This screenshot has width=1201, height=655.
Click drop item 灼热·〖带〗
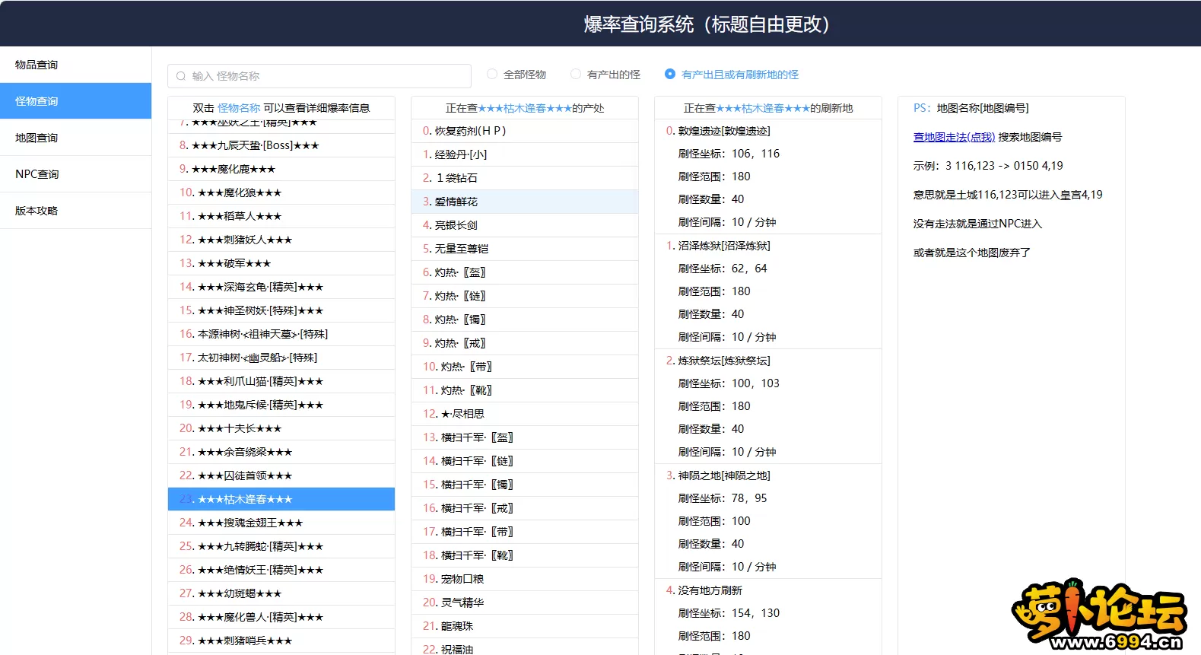pyautogui.click(x=525, y=367)
